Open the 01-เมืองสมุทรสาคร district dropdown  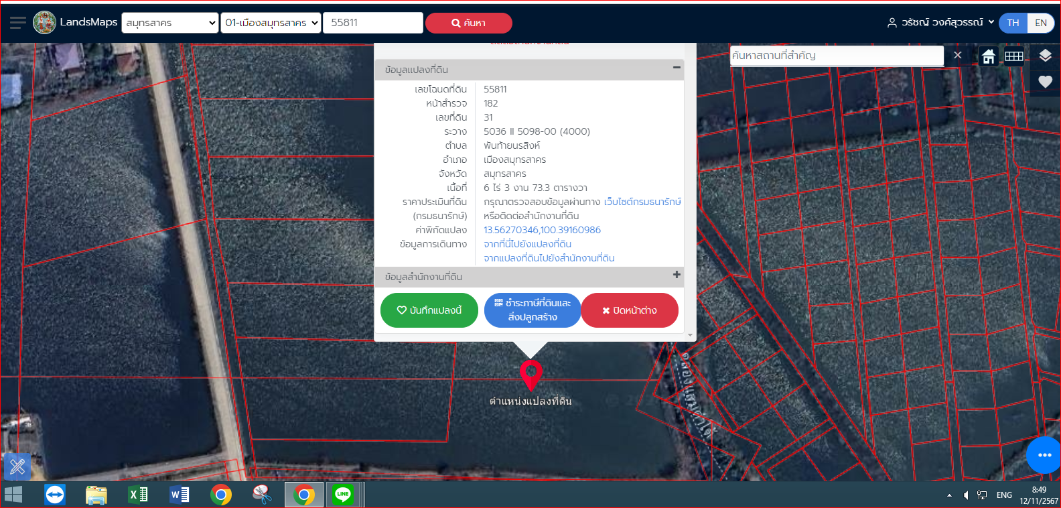[x=271, y=23]
